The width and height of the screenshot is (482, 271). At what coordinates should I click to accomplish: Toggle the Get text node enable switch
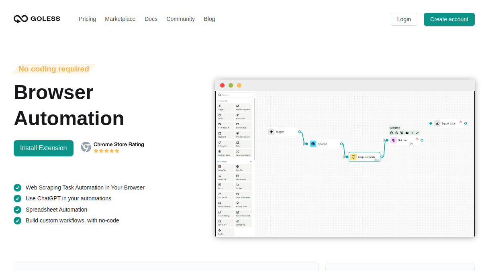coord(407,132)
